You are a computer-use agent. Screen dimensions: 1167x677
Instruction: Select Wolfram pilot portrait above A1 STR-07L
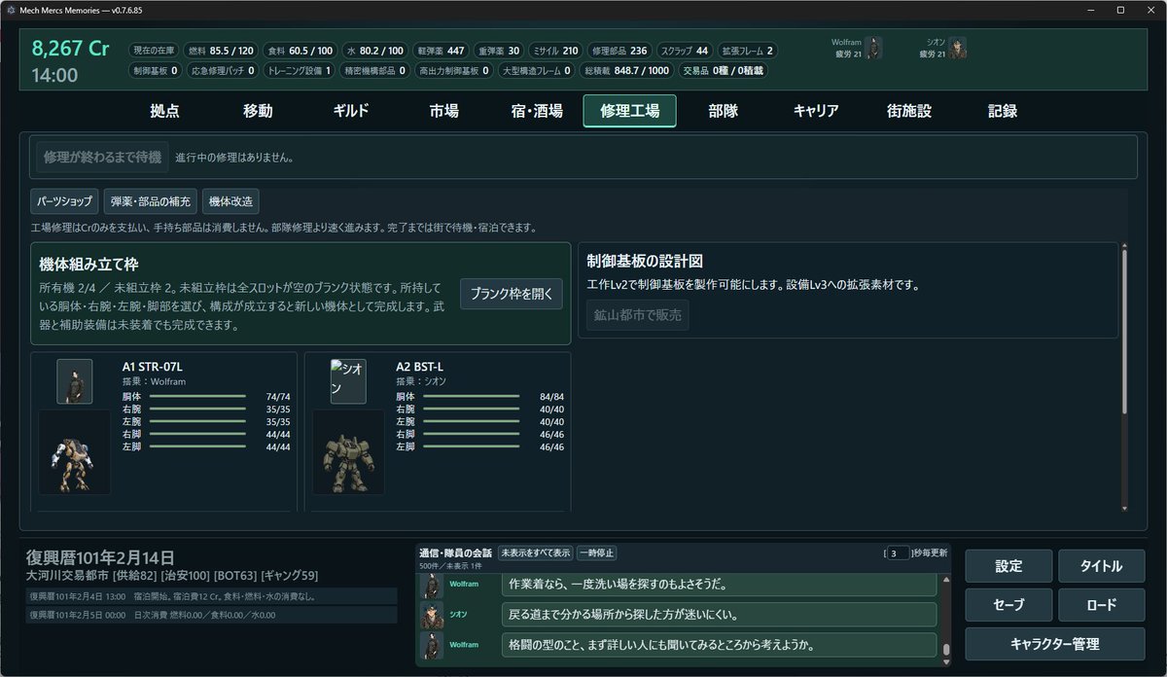click(x=75, y=381)
